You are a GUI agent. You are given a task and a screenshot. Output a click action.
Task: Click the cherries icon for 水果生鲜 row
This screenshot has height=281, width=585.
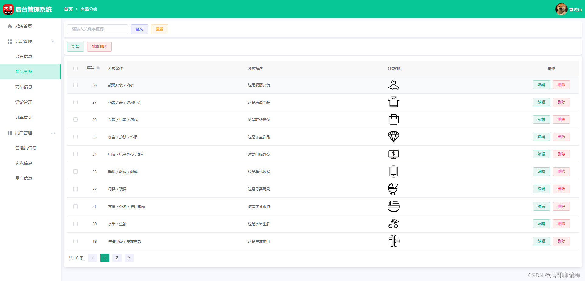pyautogui.click(x=393, y=223)
